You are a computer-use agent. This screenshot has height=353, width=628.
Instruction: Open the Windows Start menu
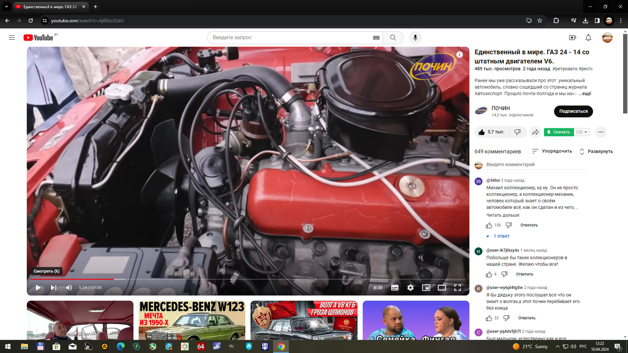[x=8, y=346]
